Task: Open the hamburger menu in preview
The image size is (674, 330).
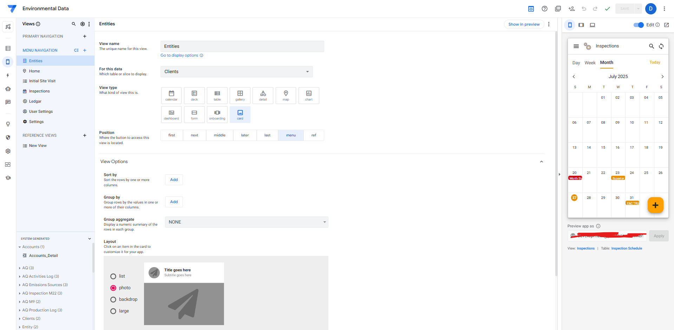Action: click(576, 46)
